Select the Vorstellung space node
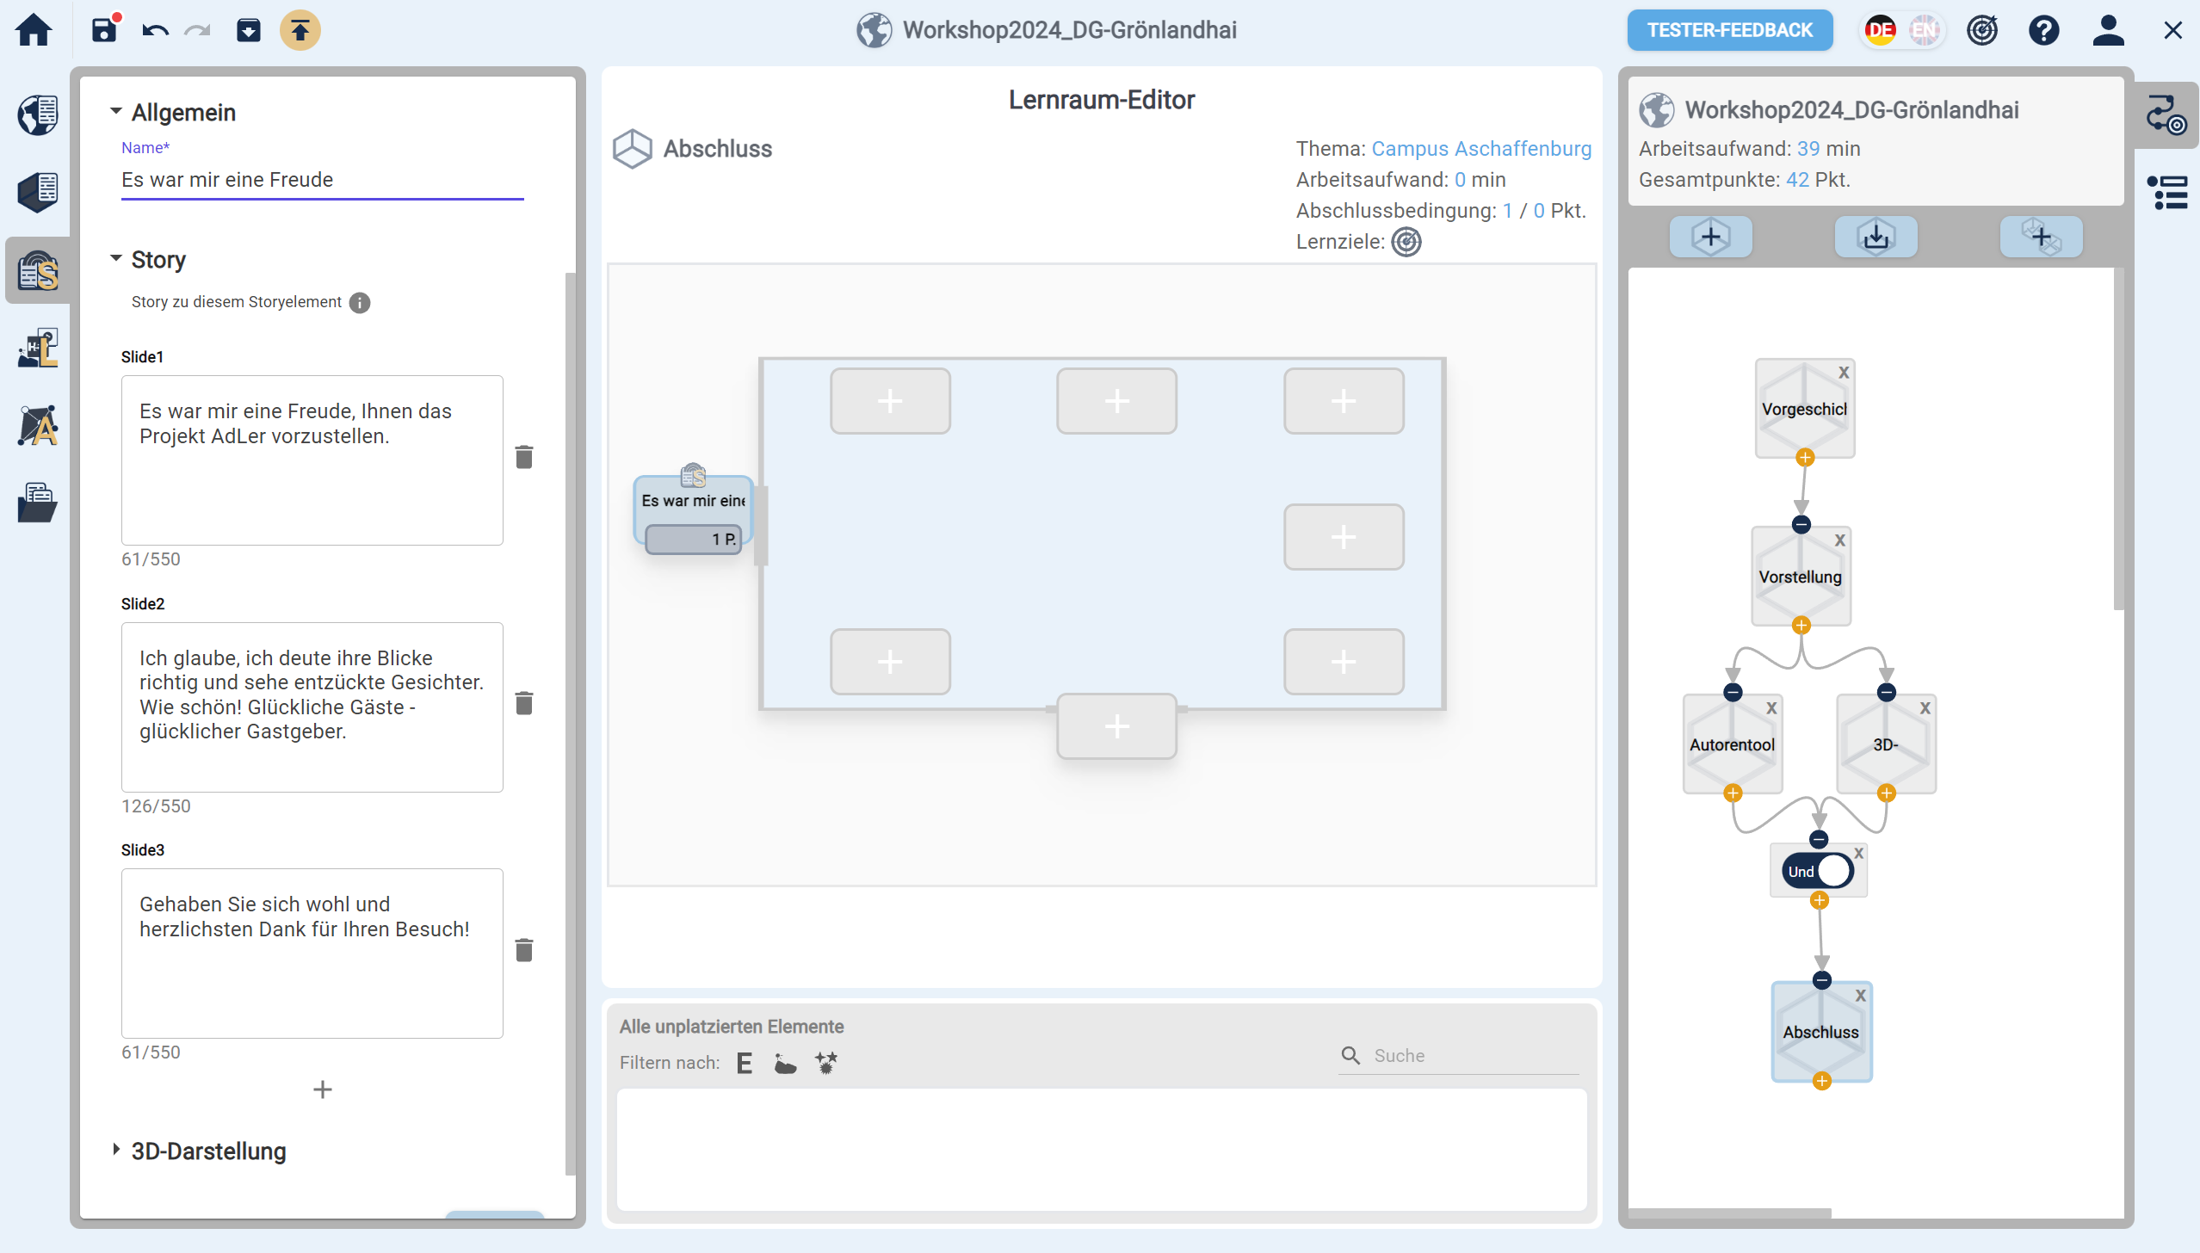Viewport: 2200px width, 1253px height. (1800, 577)
